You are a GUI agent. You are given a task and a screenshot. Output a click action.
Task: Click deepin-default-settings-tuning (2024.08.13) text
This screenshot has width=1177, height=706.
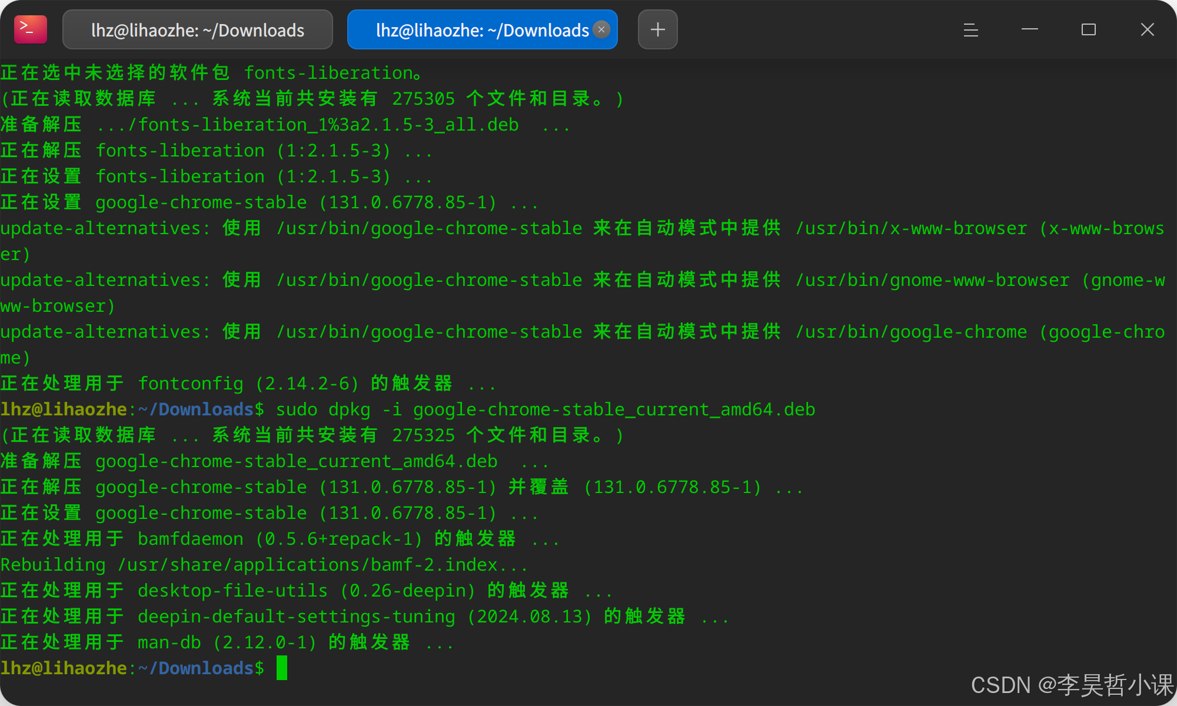click(365, 617)
